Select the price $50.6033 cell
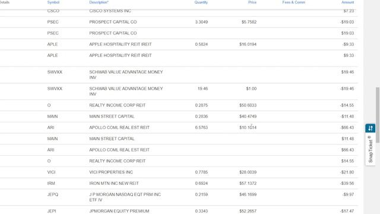380x214 pixels. (248, 105)
